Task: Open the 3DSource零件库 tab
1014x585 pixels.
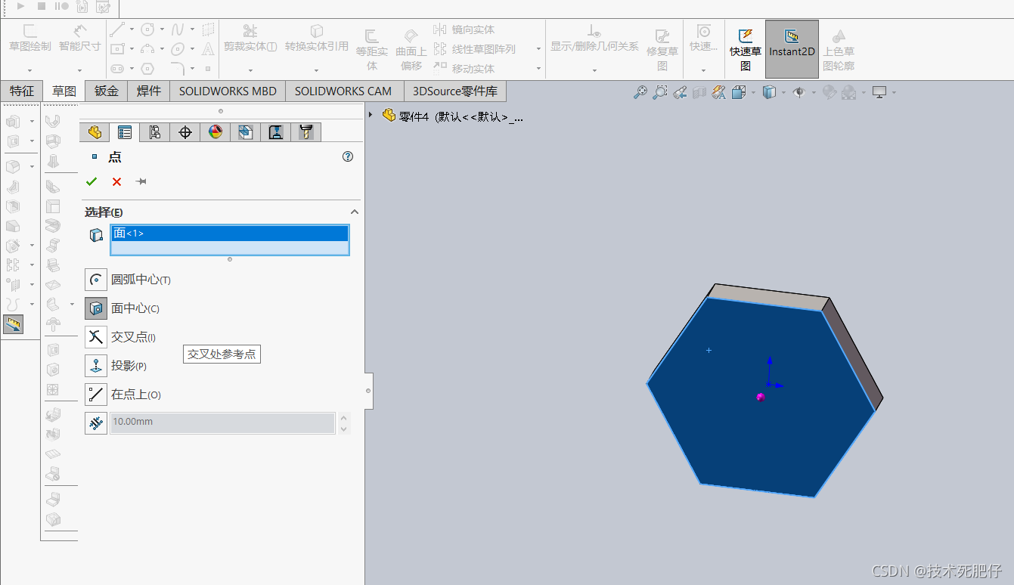Action: pos(455,91)
